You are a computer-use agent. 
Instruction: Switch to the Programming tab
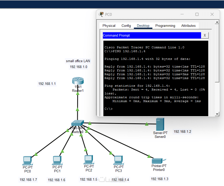[x=165, y=26]
